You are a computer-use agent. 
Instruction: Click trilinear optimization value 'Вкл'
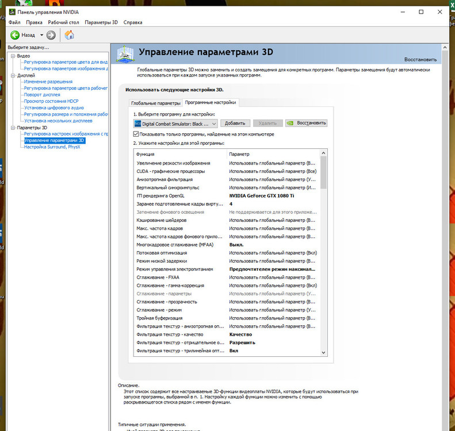pos(234,351)
